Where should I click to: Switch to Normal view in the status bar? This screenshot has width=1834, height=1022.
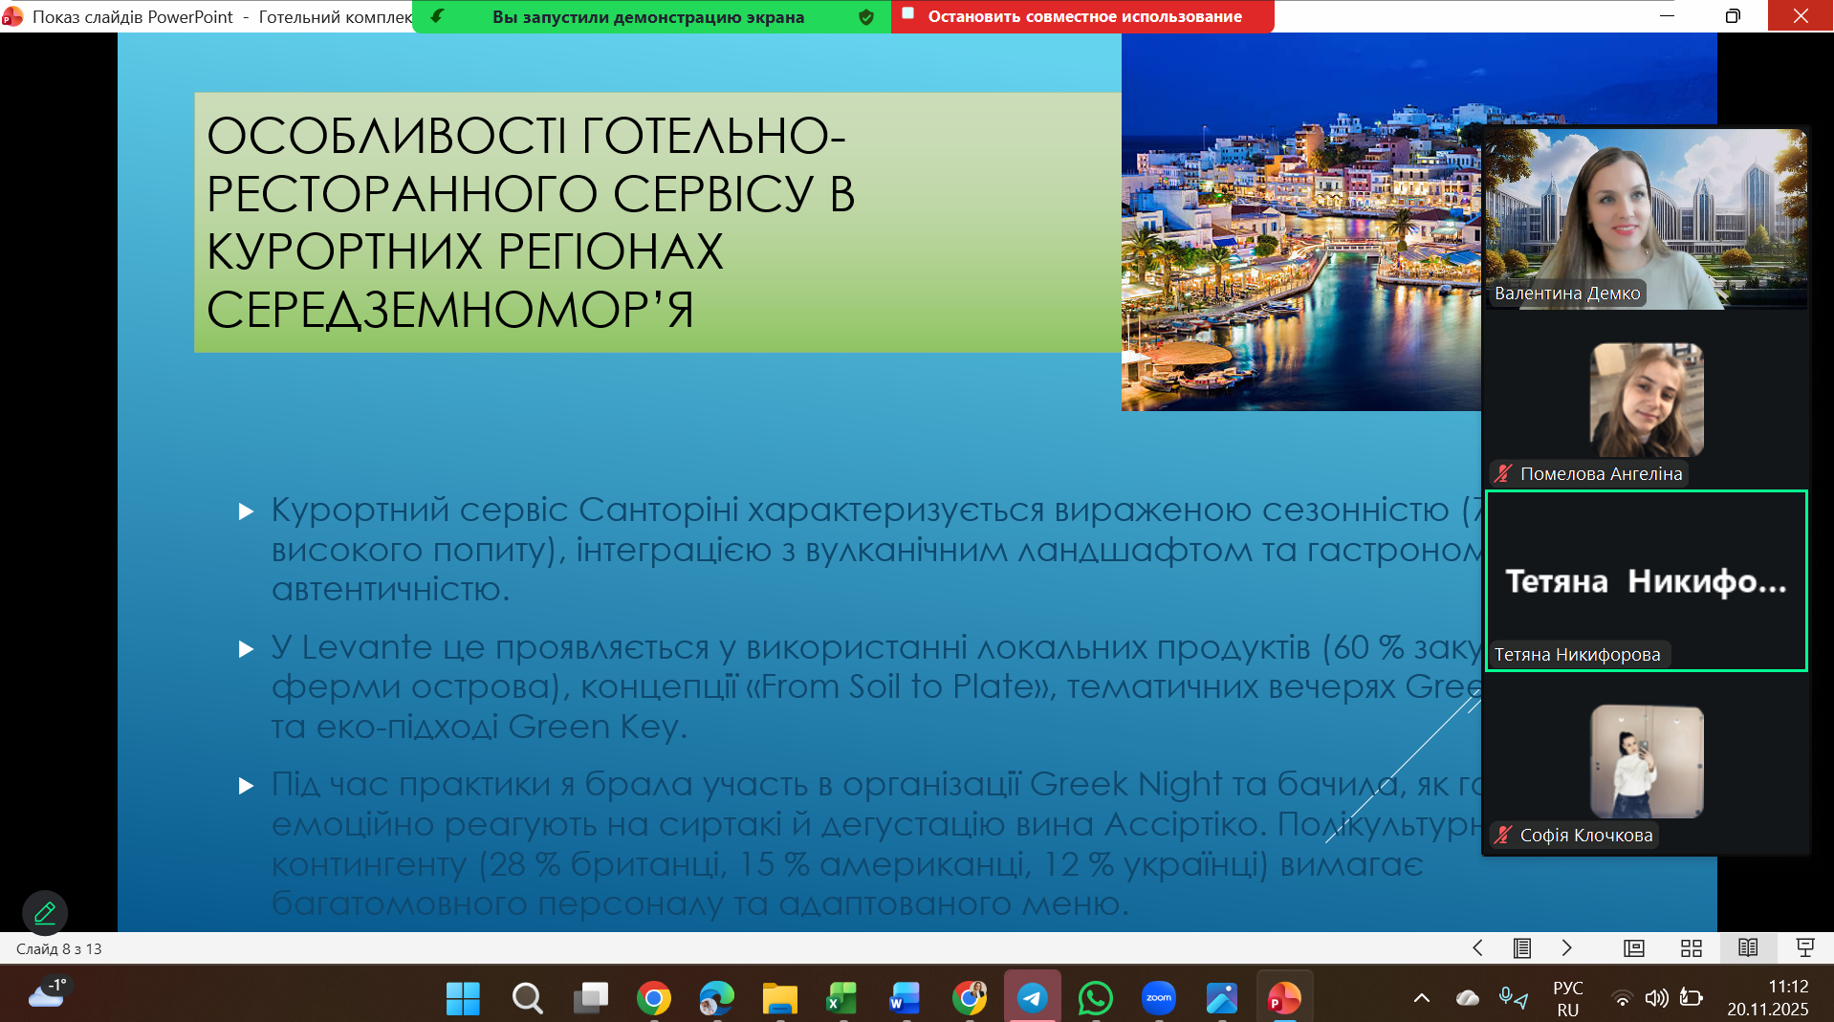point(1634,947)
